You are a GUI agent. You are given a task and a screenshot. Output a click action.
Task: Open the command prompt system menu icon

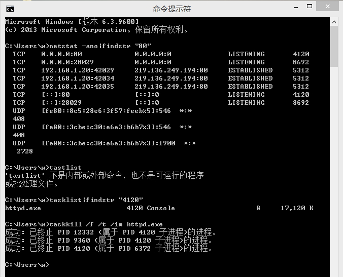10,9
